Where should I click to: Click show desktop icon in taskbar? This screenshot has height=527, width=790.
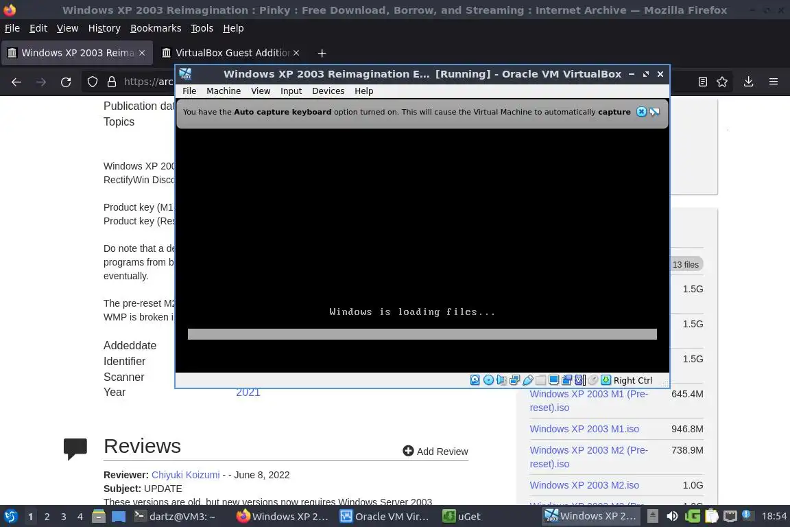[x=119, y=517]
